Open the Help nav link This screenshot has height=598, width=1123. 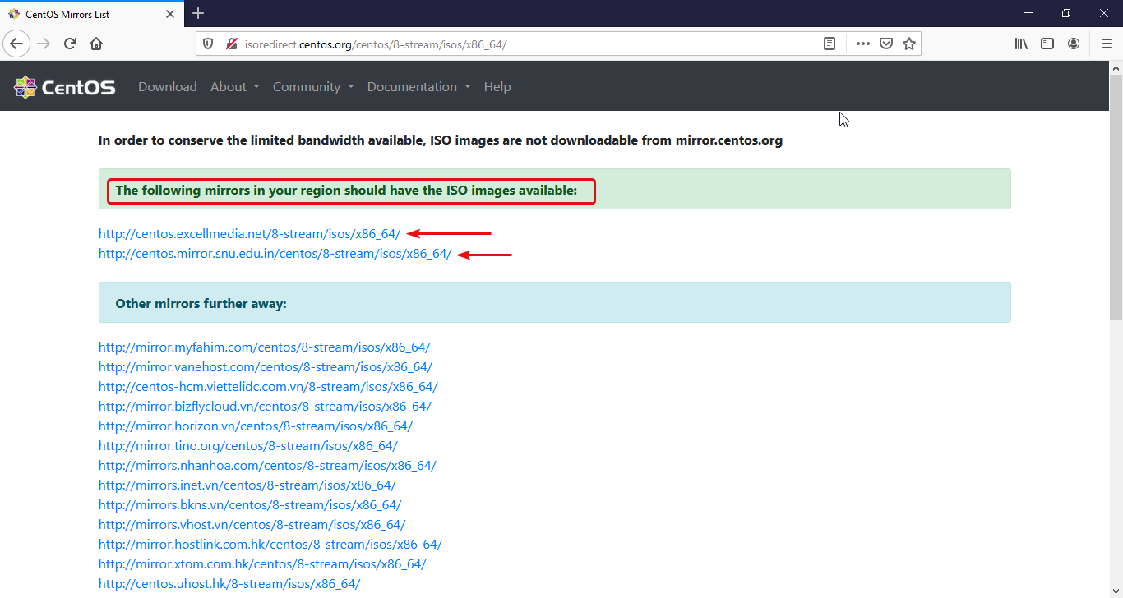point(497,86)
